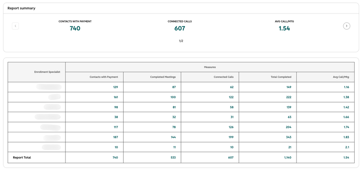Select Completed Meetings value 32

[x=174, y=117]
